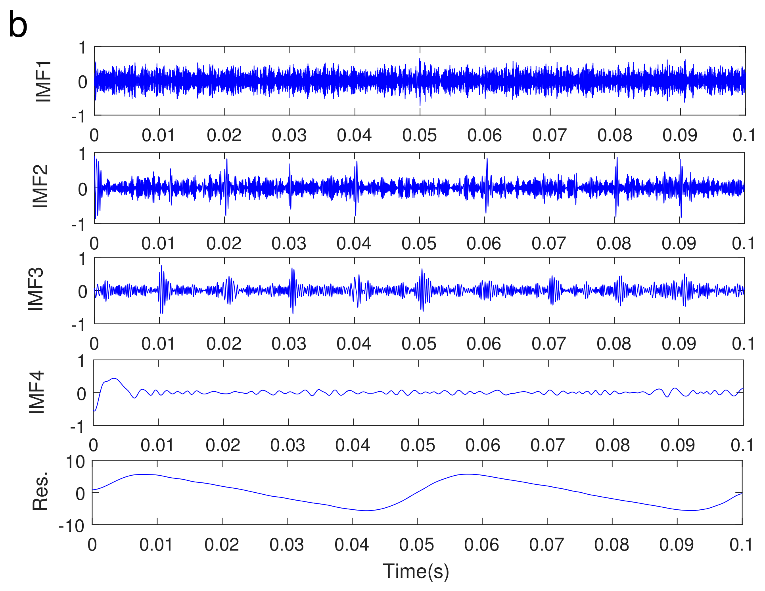Click the panel letter b

click(x=18, y=25)
